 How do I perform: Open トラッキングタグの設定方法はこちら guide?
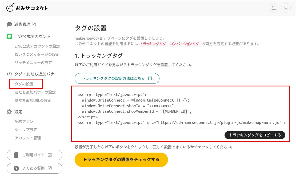pyautogui.click(x=117, y=78)
